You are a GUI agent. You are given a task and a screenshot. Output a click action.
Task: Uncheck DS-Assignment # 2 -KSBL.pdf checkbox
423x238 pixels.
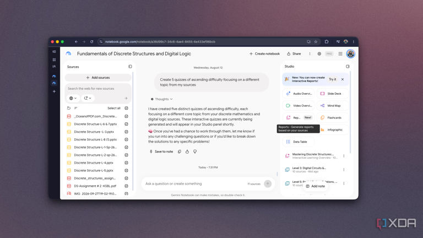coord(126,186)
